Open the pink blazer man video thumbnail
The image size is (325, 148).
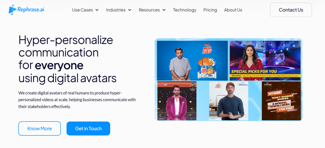[x=177, y=101]
